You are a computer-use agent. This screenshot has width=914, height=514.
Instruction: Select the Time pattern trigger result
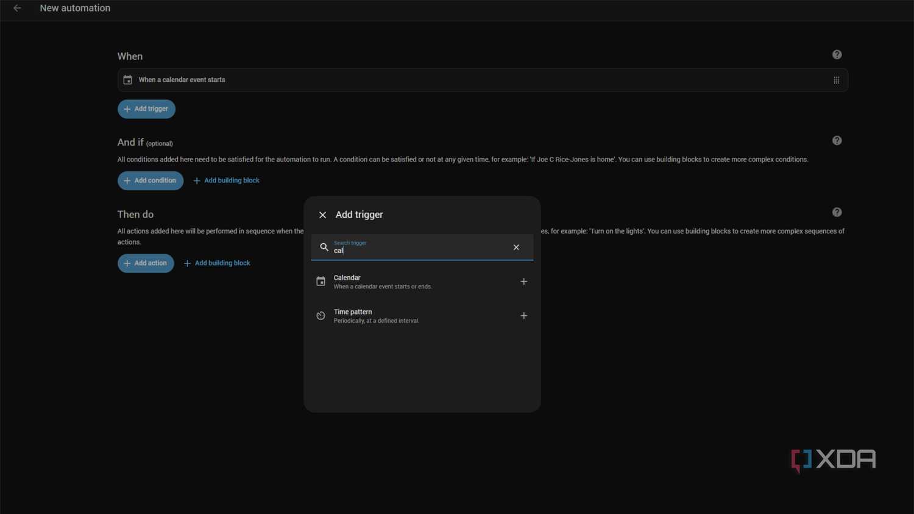(x=422, y=316)
